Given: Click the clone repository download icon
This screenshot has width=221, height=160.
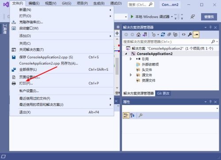Looking at the screenshot, I should tap(14, 22).
